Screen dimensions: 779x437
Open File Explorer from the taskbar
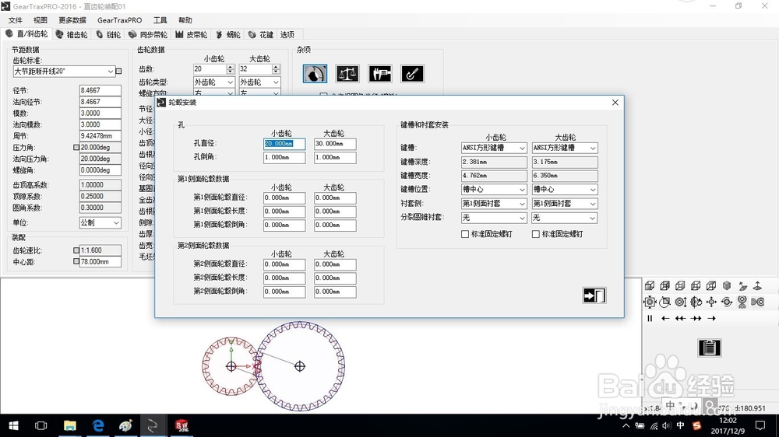pos(70,425)
